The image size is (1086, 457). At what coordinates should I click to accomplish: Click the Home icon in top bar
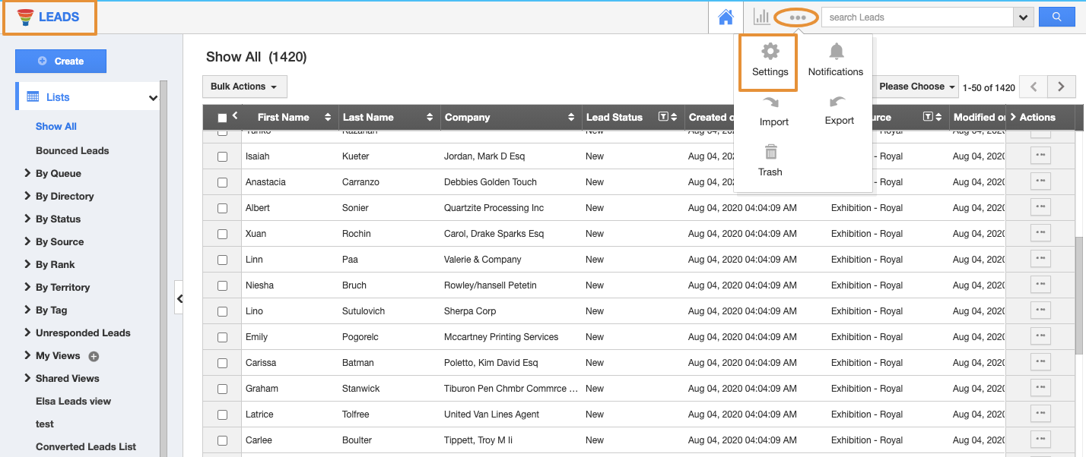point(726,17)
